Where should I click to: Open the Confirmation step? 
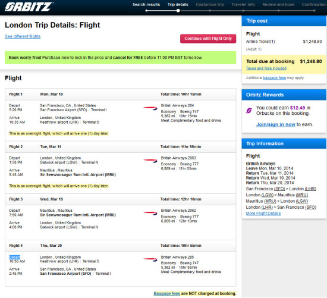pos(315,5)
